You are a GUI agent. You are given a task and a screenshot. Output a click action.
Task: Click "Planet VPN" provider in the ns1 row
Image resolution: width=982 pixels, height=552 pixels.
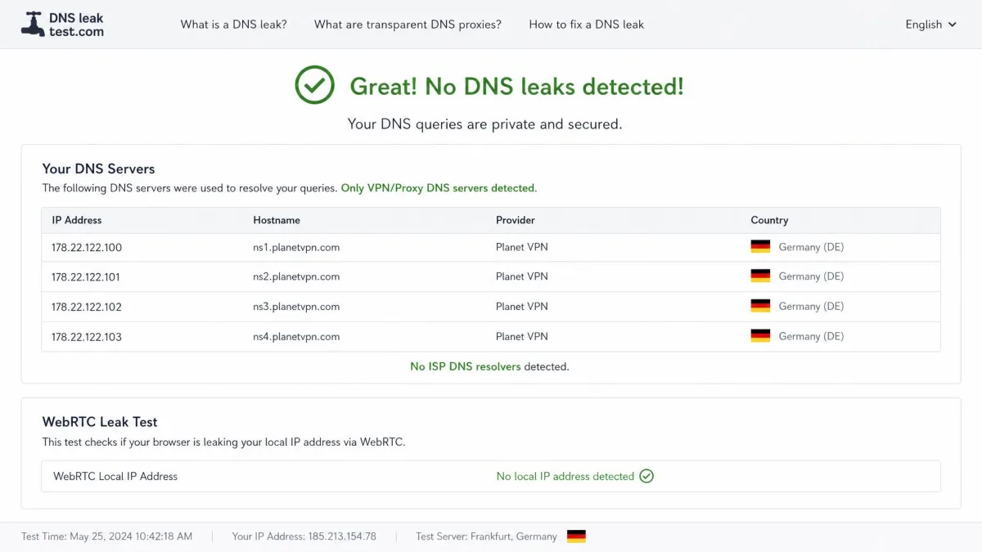(x=522, y=247)
